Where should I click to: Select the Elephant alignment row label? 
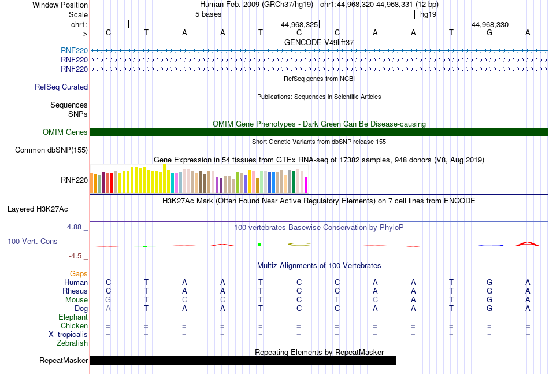73,317
